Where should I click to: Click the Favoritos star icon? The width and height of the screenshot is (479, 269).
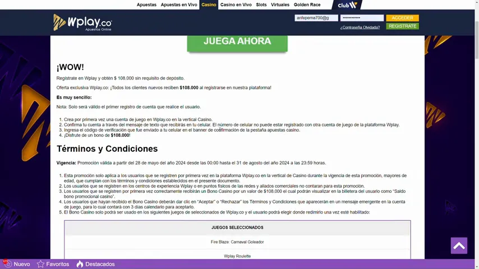40,264
